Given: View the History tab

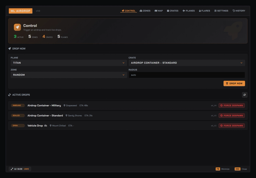Looking at the screenshot, I should pos(239,11).
